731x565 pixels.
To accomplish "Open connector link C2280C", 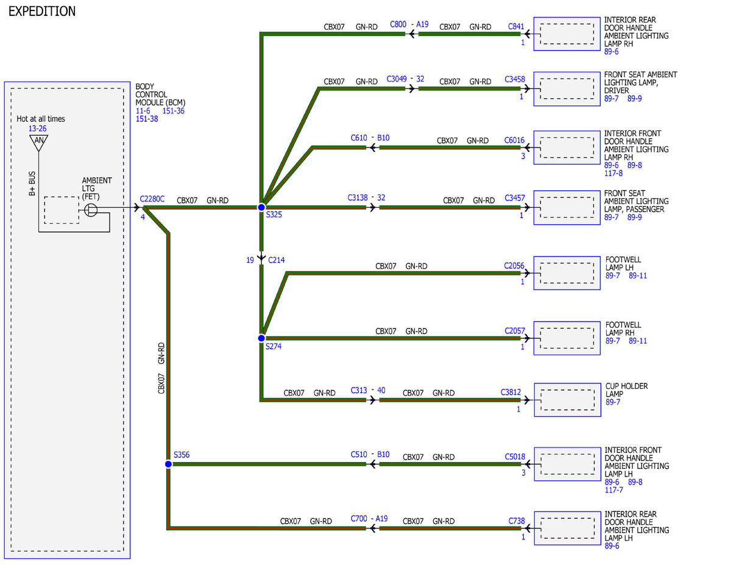I will tap(152, 199).
